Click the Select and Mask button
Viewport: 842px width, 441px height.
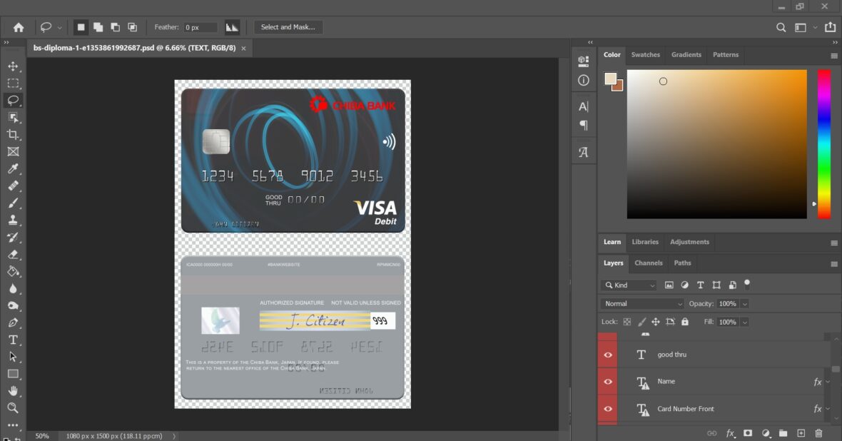(x=288, y=27)
